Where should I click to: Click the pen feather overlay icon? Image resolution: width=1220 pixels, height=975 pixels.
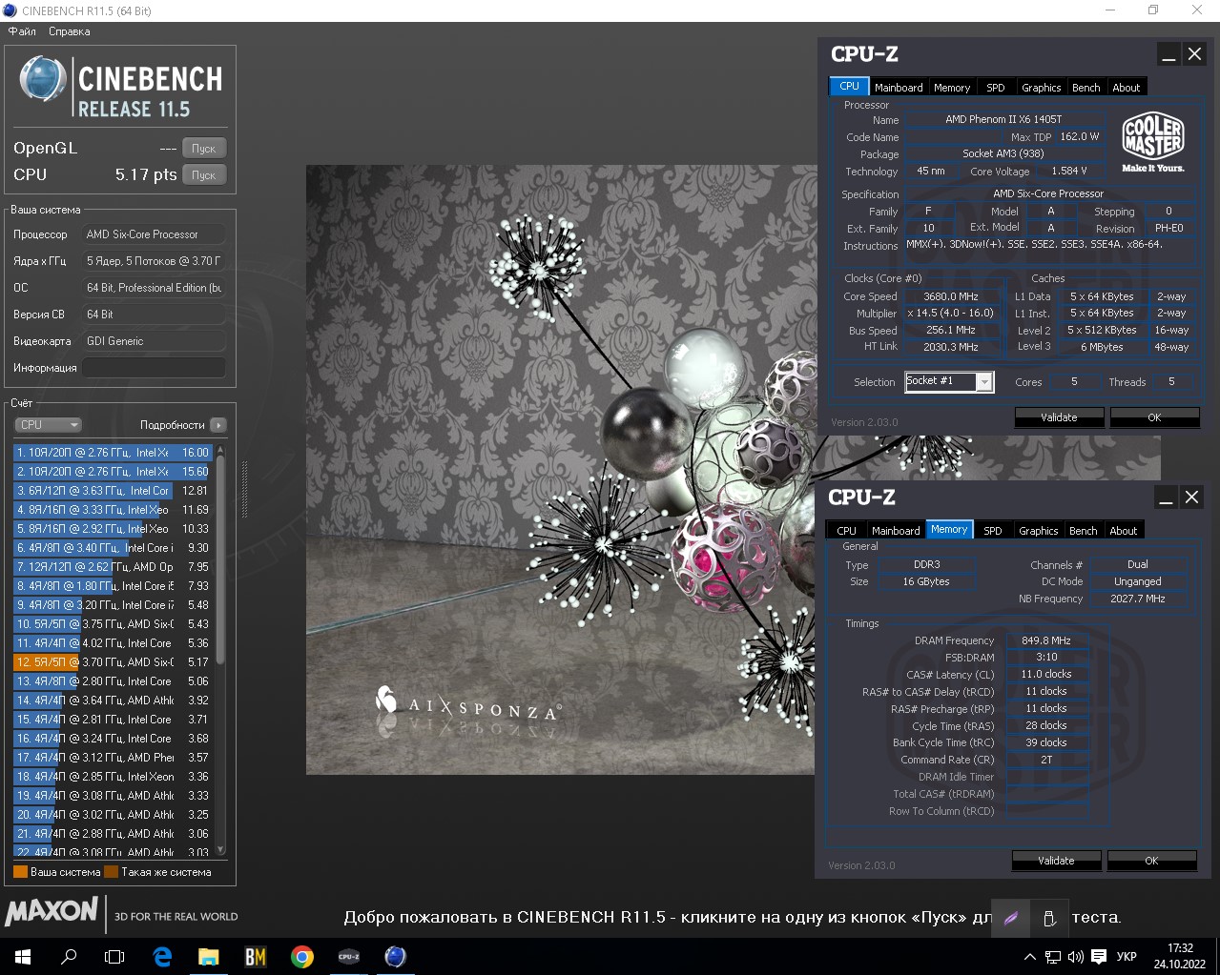[1011, 918]
